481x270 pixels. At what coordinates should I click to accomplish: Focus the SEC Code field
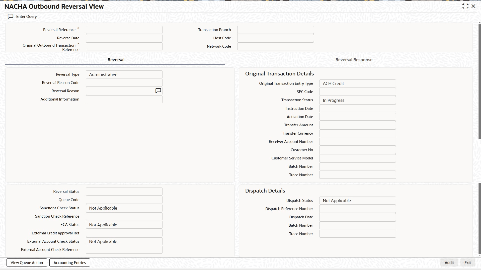pyautogui.click(x=358, y=92)
